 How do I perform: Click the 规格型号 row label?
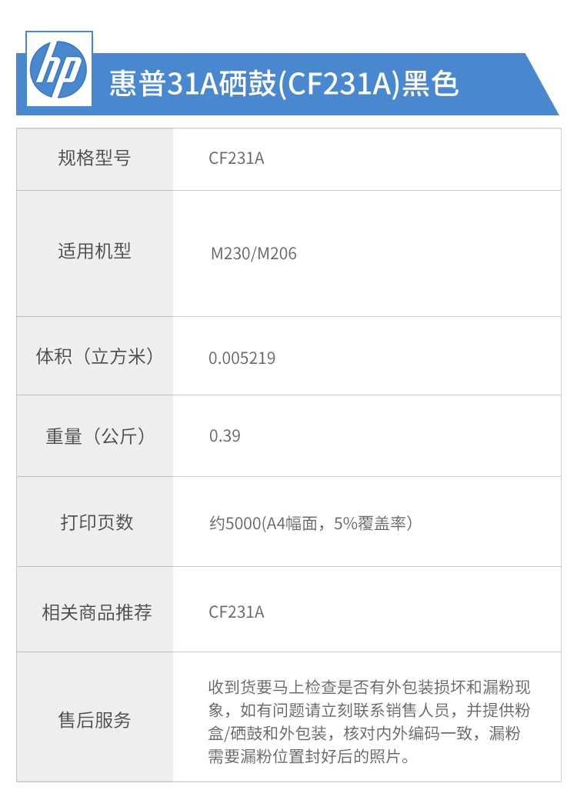(95, 158)
